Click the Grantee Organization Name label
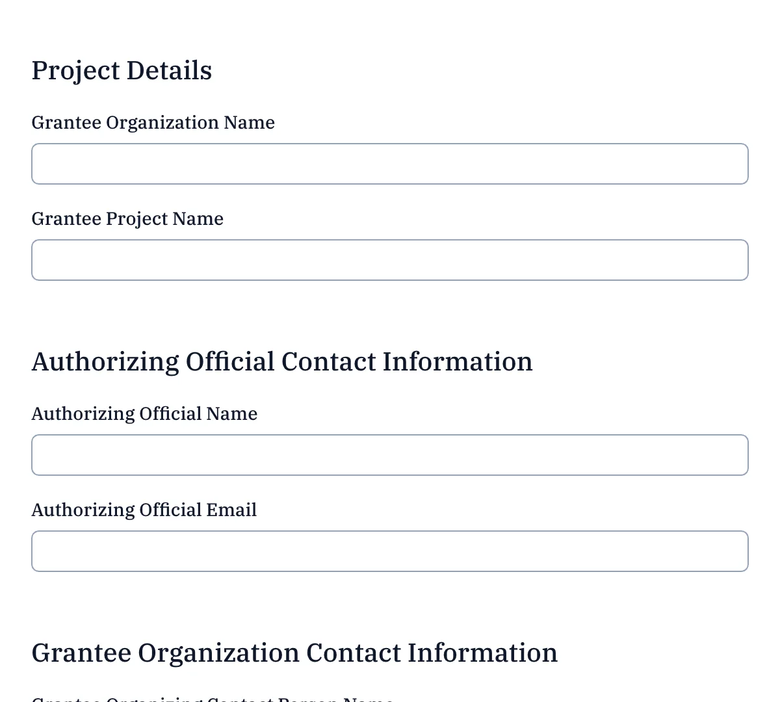Viewport: 780px width, 702px height. pyautogui.click(x=153, y=122)
